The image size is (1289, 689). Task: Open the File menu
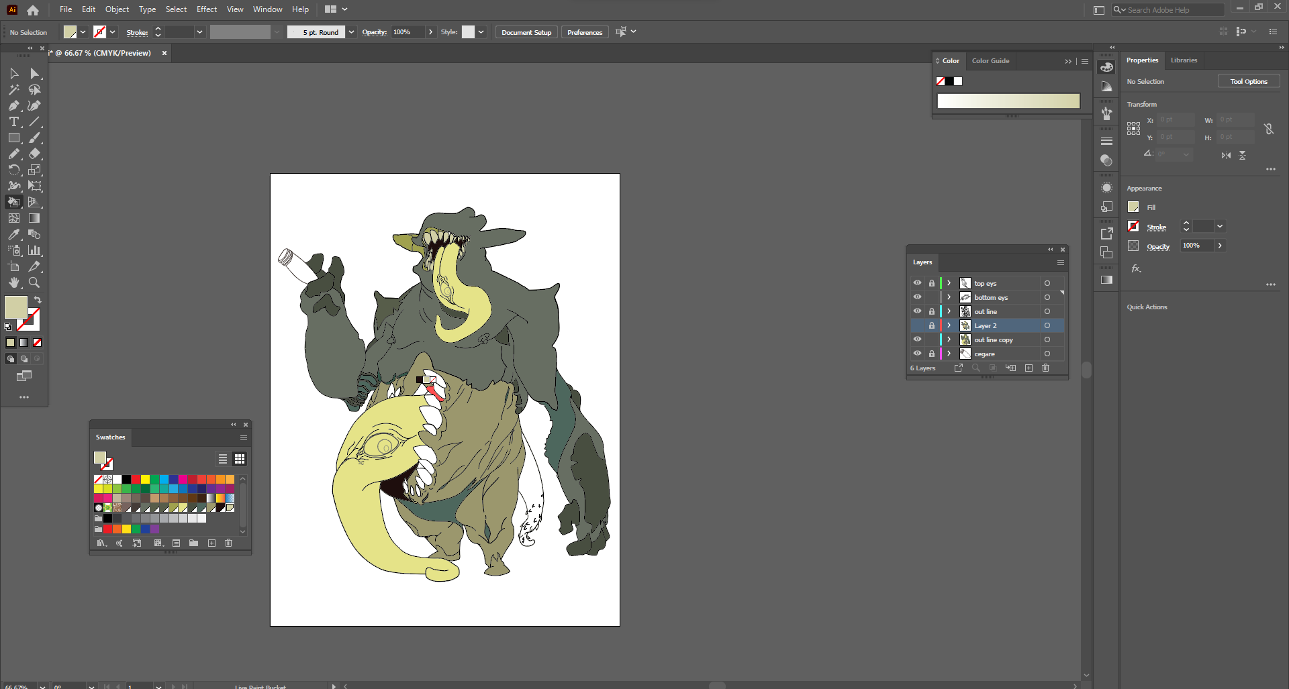pyautogui.click(x=66, y=9)
